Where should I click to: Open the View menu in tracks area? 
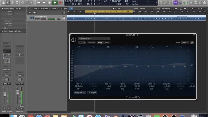point(55,9)
